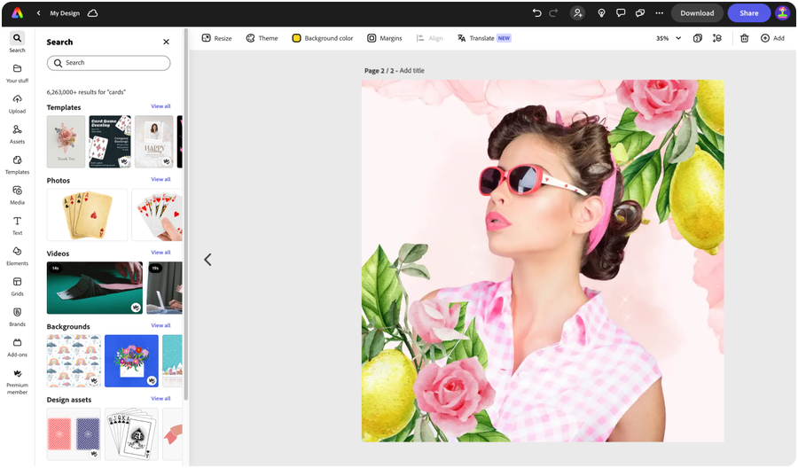Screen dimensions: 798x468
Task: Open the Add-ons sidebar icon
Action: [x=17, y=347]
